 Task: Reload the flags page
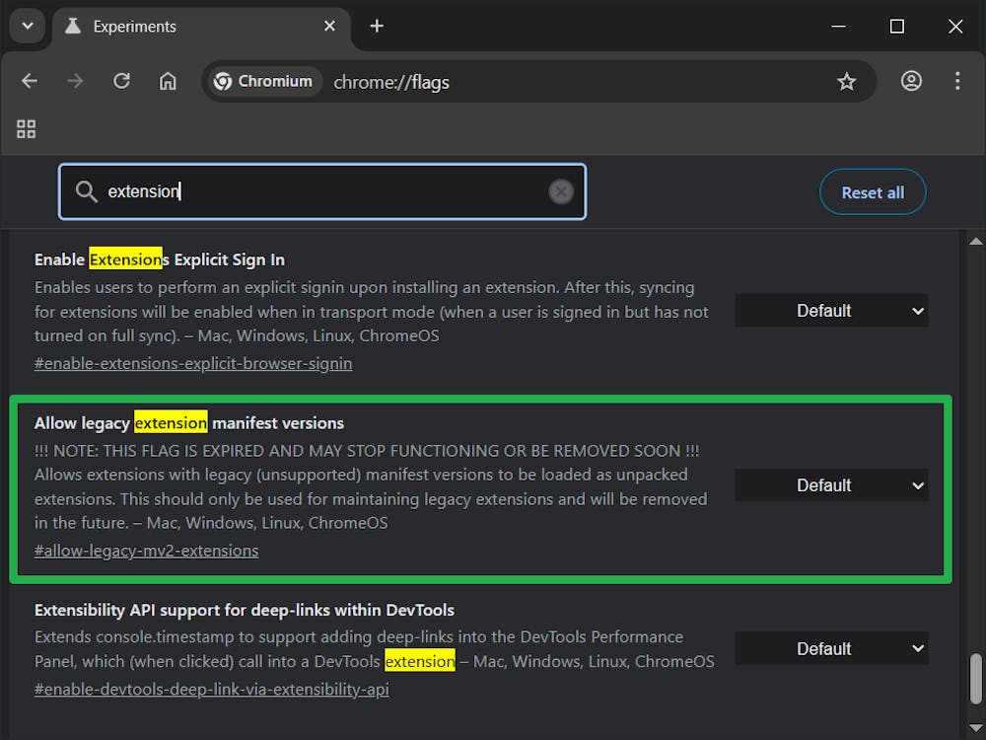click(x=121, y=81)
